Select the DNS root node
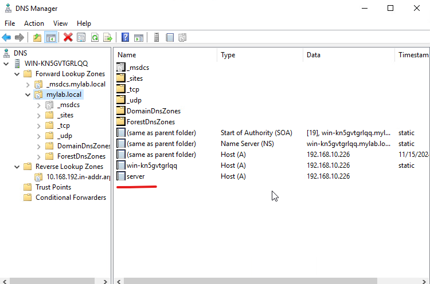Image resolution: width=430 pixels, height=284 pixels. (x=15, y=53)
